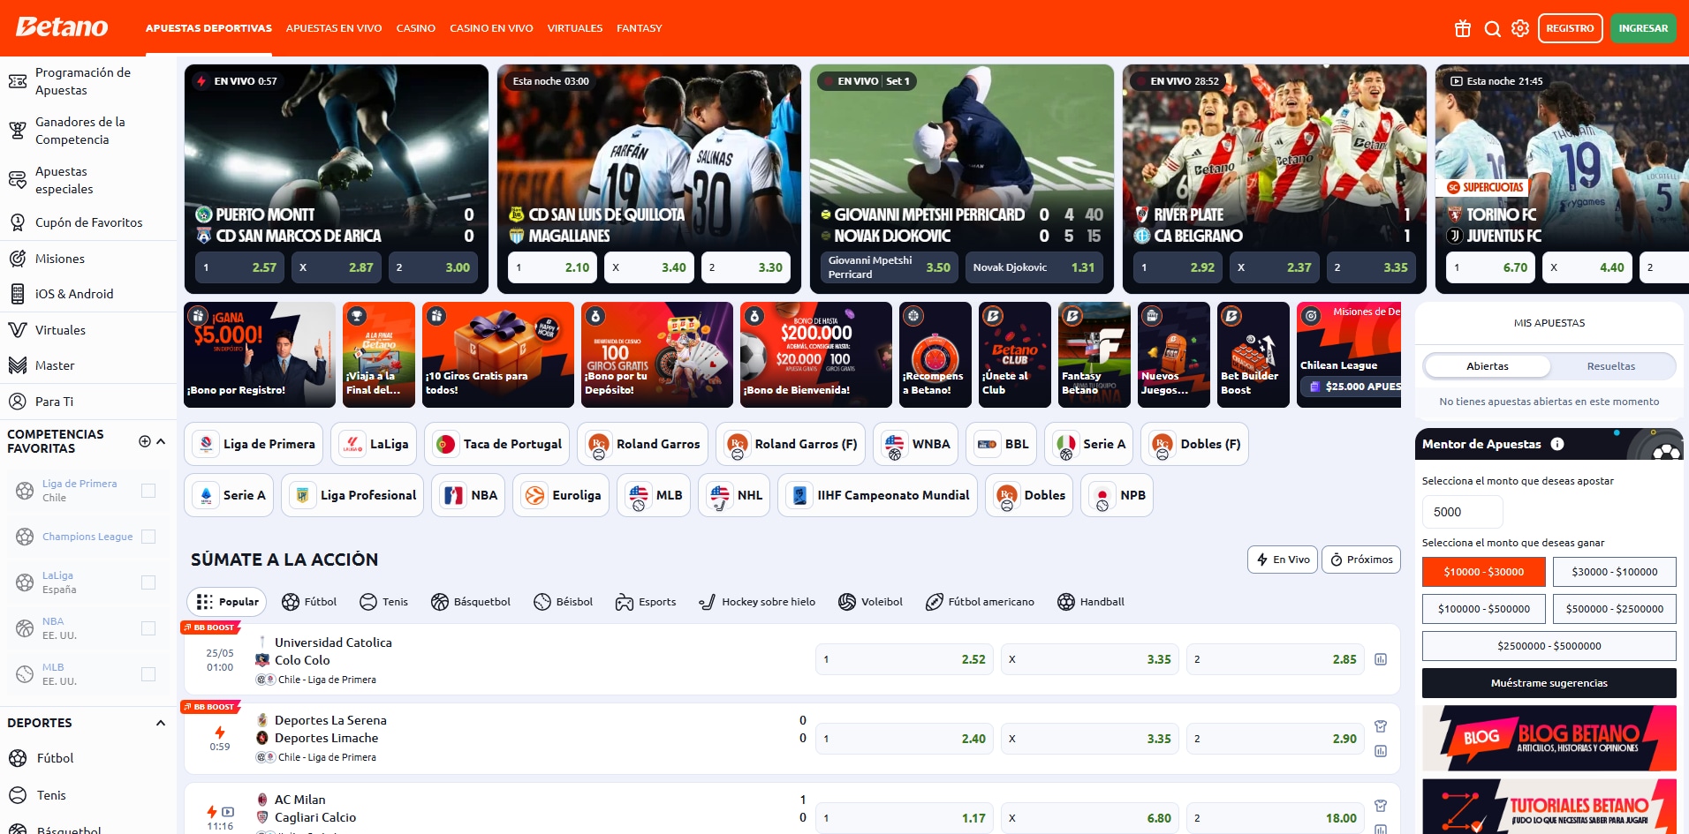Image resolution: width=1689 pixels, height=834 pixels.
Task: Select the Béisbol sport filter
Action: [x=564, y=602]
